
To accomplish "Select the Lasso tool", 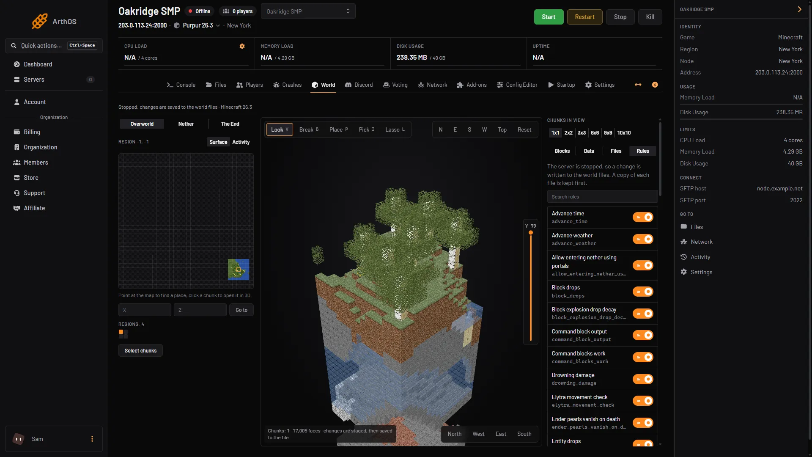I will point(395,129).
